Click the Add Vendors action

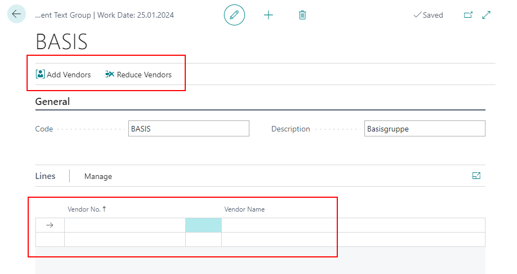(63, 75)
